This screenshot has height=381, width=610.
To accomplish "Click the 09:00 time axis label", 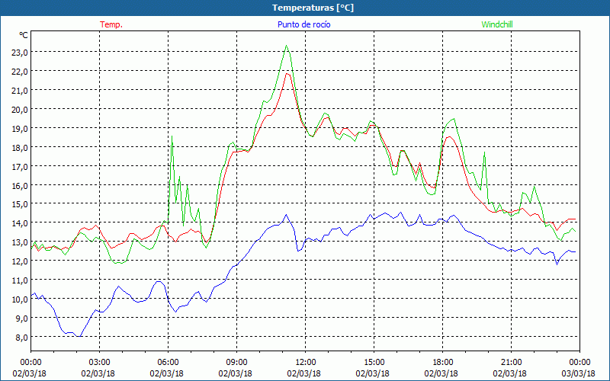I will (236, 363).
